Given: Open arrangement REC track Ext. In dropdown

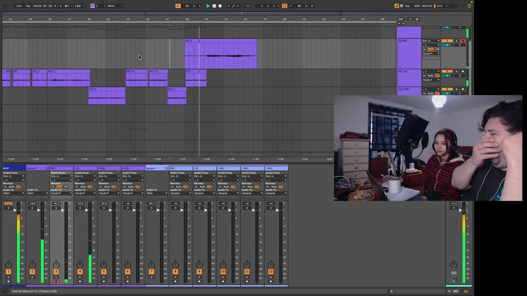Looking at the screenshot, I should pyautogui.click(x=431, y=41).
